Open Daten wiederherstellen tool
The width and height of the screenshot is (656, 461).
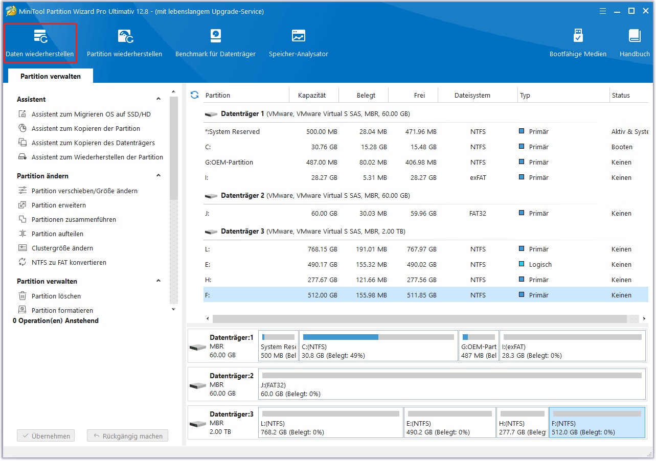[x=40, y=43]
